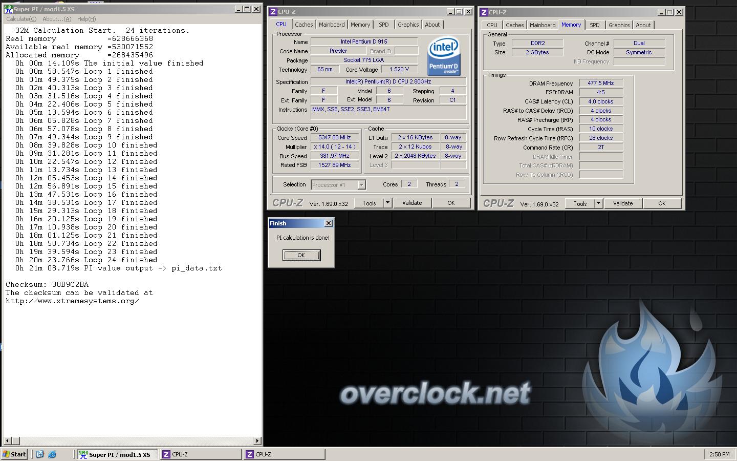Select the CPU tab in left CPU-Z window
This screenshot has width=737, height=461.
(x=281, y=24)
